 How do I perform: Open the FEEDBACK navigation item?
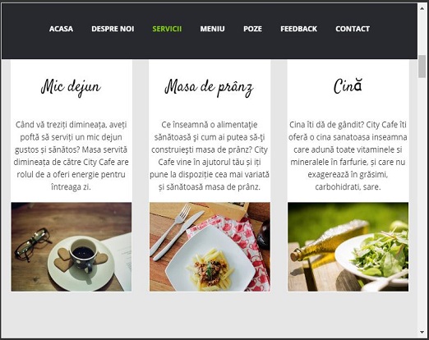pyautogui.click(x=298, y=29)
